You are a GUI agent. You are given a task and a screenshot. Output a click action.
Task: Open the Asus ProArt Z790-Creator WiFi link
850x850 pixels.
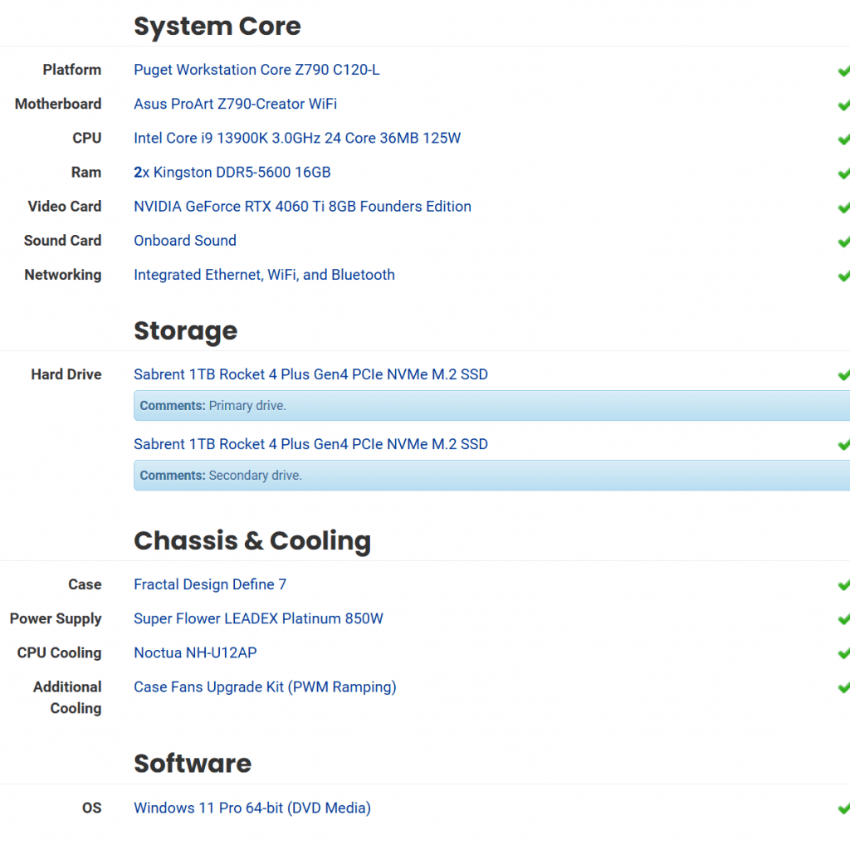(x=235, y=104)
